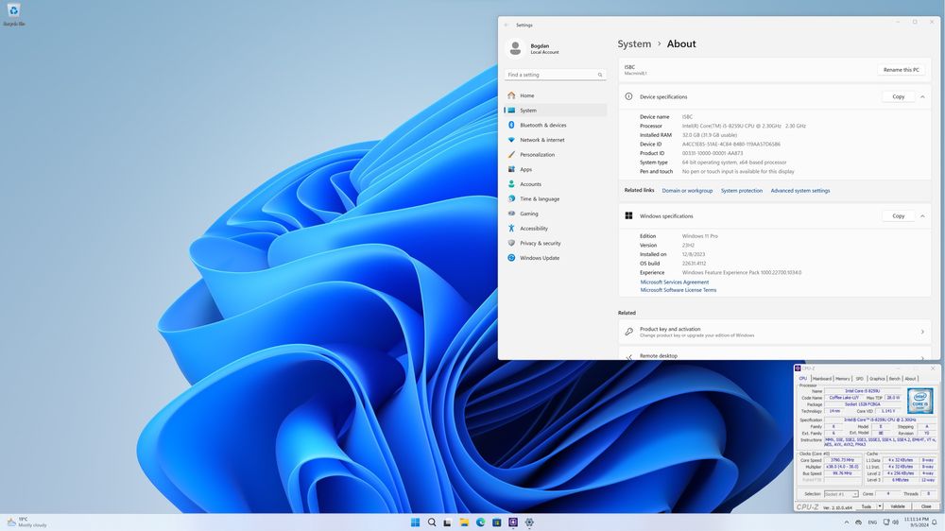Open the volume control in the tray

896,522
